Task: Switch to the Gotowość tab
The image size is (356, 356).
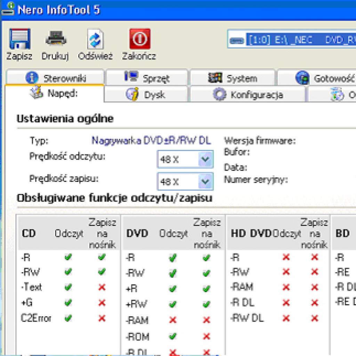Action: 317,78
